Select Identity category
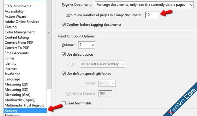197x116 pixels. pos(10,64)
